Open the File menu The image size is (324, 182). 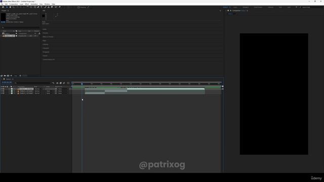point(2,4)
